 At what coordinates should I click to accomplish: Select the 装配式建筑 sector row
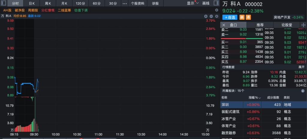click(x=264, y=112)
